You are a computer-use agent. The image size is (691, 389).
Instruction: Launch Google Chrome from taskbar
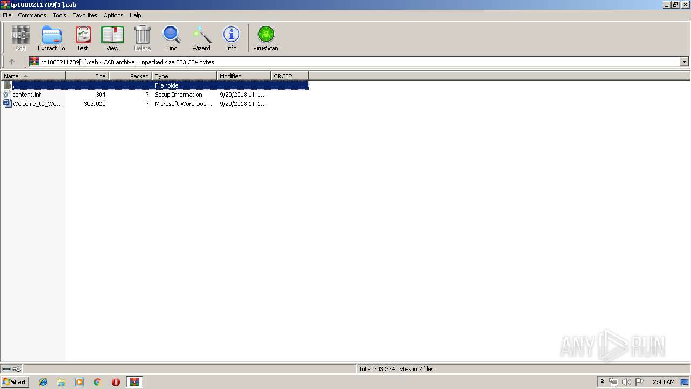[x=98, y=382]
